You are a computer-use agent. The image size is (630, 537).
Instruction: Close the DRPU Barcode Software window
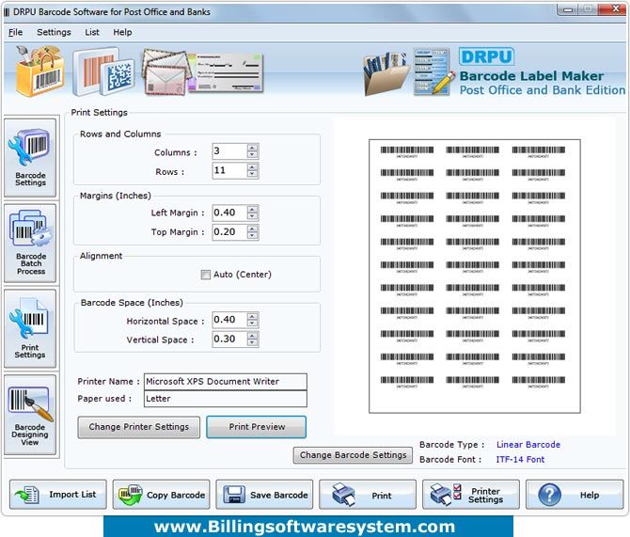pos(615,9)
